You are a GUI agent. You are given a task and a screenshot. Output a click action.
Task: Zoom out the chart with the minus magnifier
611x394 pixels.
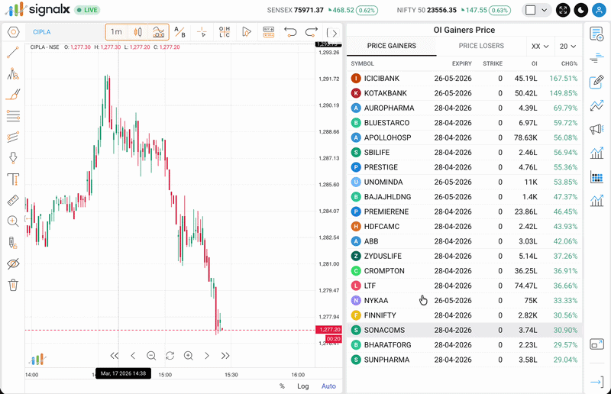pos(151,355)
